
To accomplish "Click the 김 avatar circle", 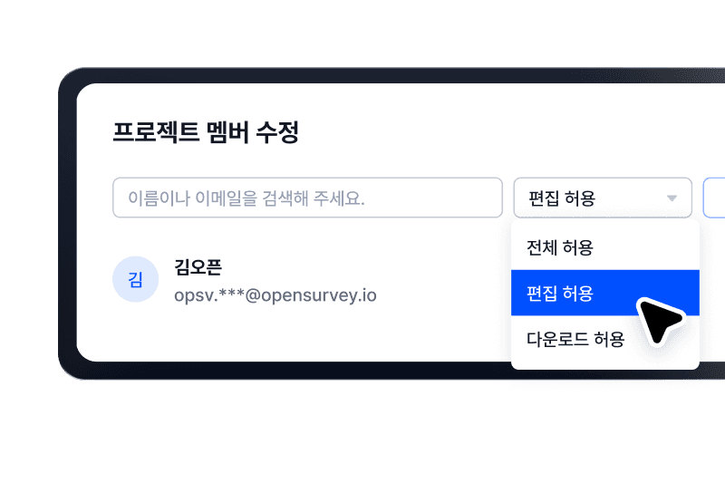I will coord(135,279).
